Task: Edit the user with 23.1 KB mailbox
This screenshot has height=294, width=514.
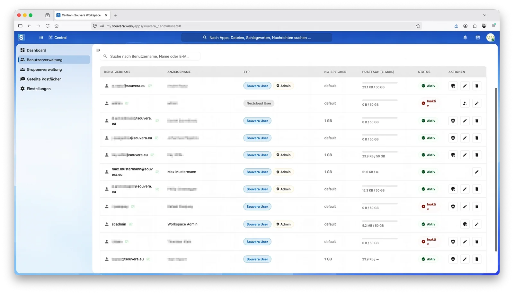Action: [x=465, y=86]
